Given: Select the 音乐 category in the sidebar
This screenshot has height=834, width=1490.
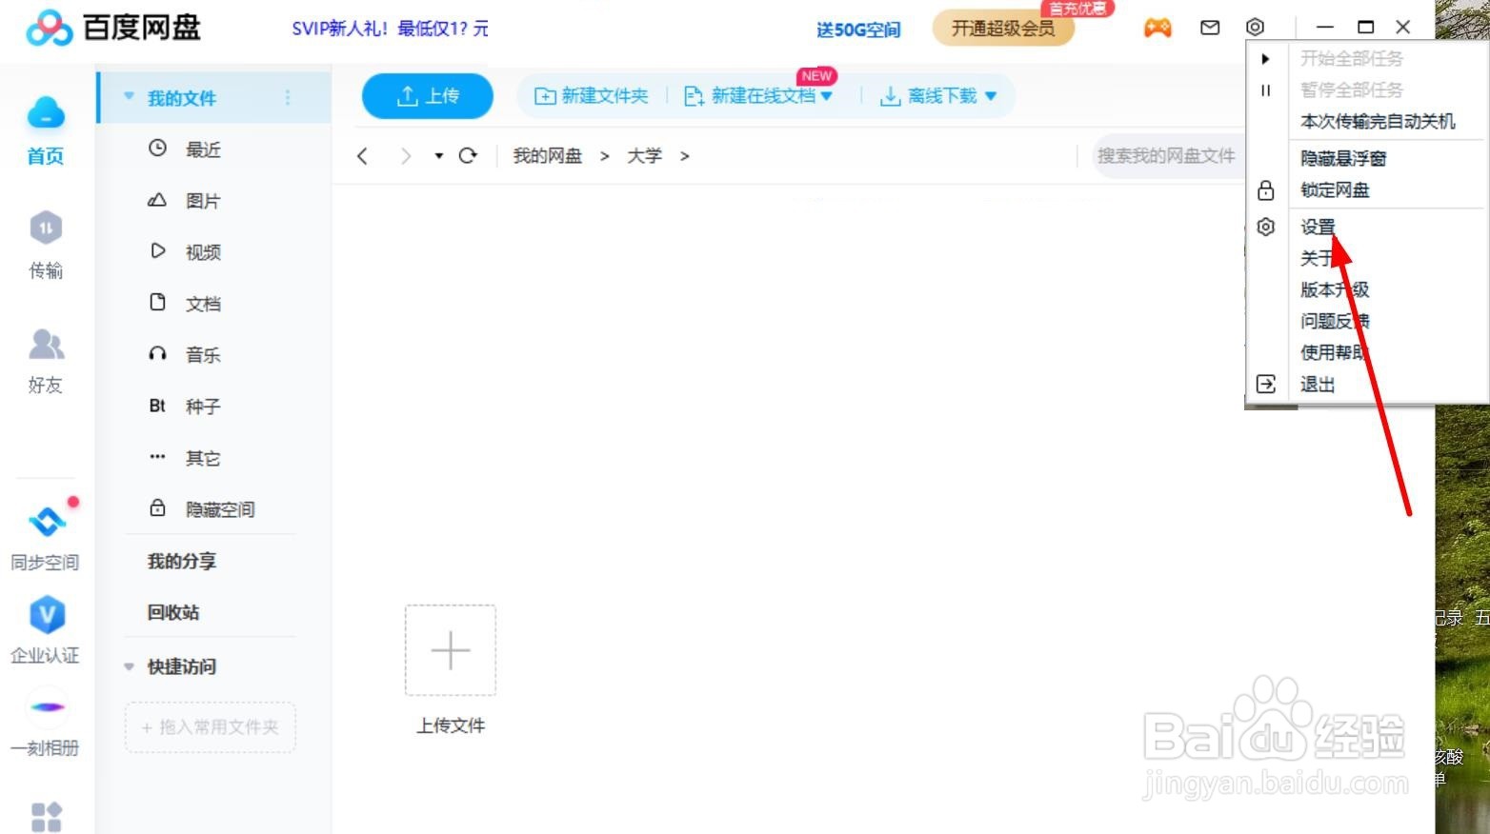Looking at the screenshot, I should 203,354.
